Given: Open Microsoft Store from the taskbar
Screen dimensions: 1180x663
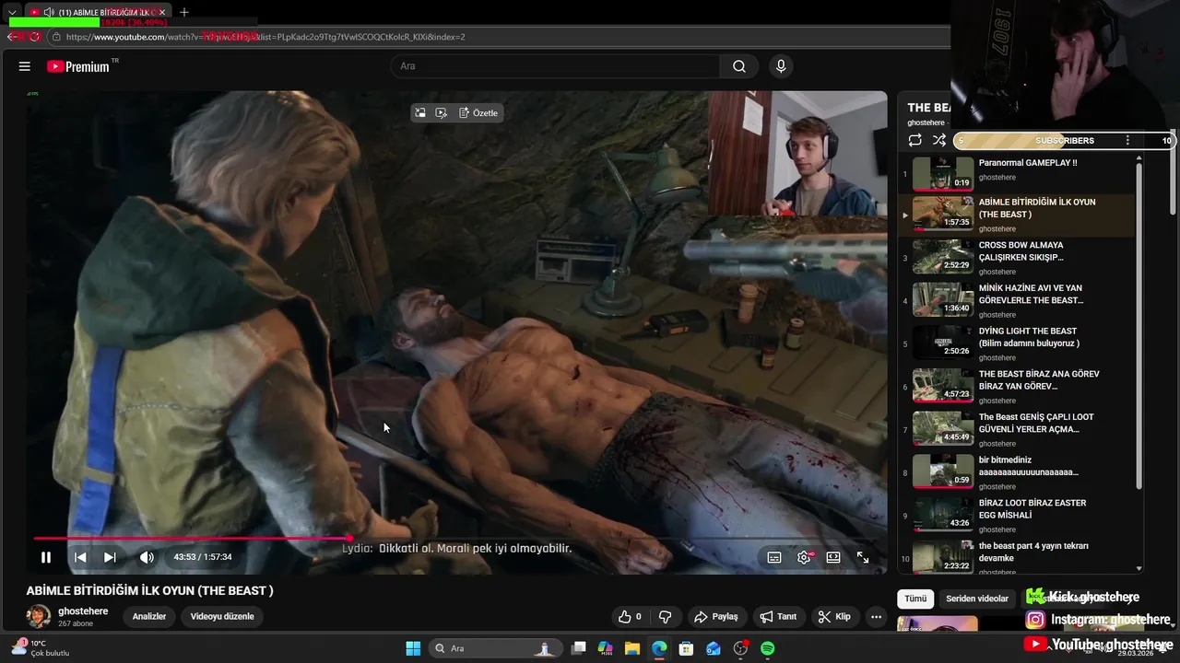Looking at the screenshot, I should point(686,648).
